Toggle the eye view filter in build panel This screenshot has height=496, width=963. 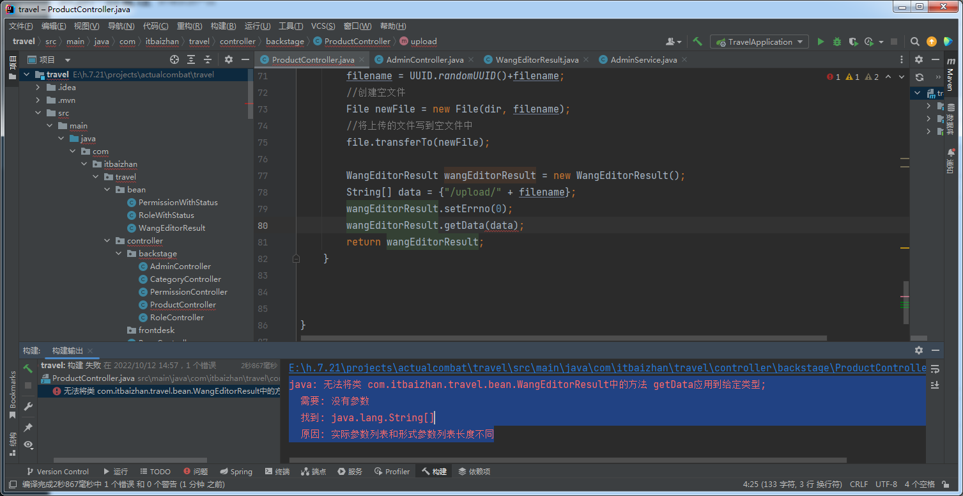[28, 444]
